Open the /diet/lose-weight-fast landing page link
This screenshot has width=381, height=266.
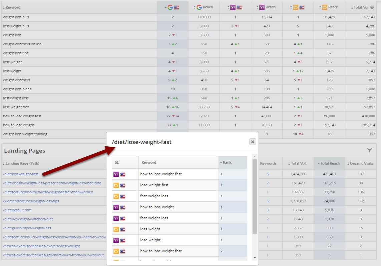[21, 174]
